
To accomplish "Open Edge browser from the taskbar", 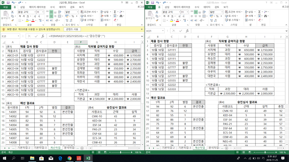I will click(x=60, y=158).
